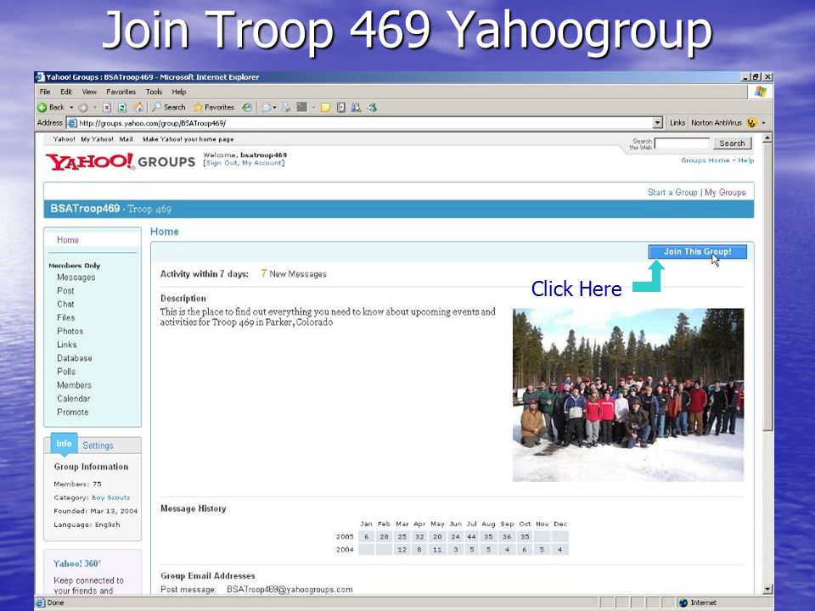Print the page with printer icon
The height and width of the screenshot is (611, 815).
click(286, 108)
